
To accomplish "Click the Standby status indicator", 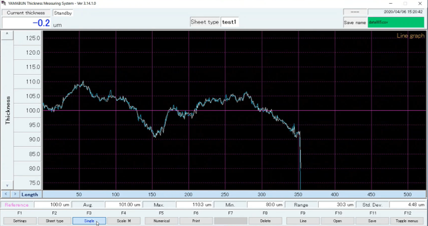I will tap(63, 13).
